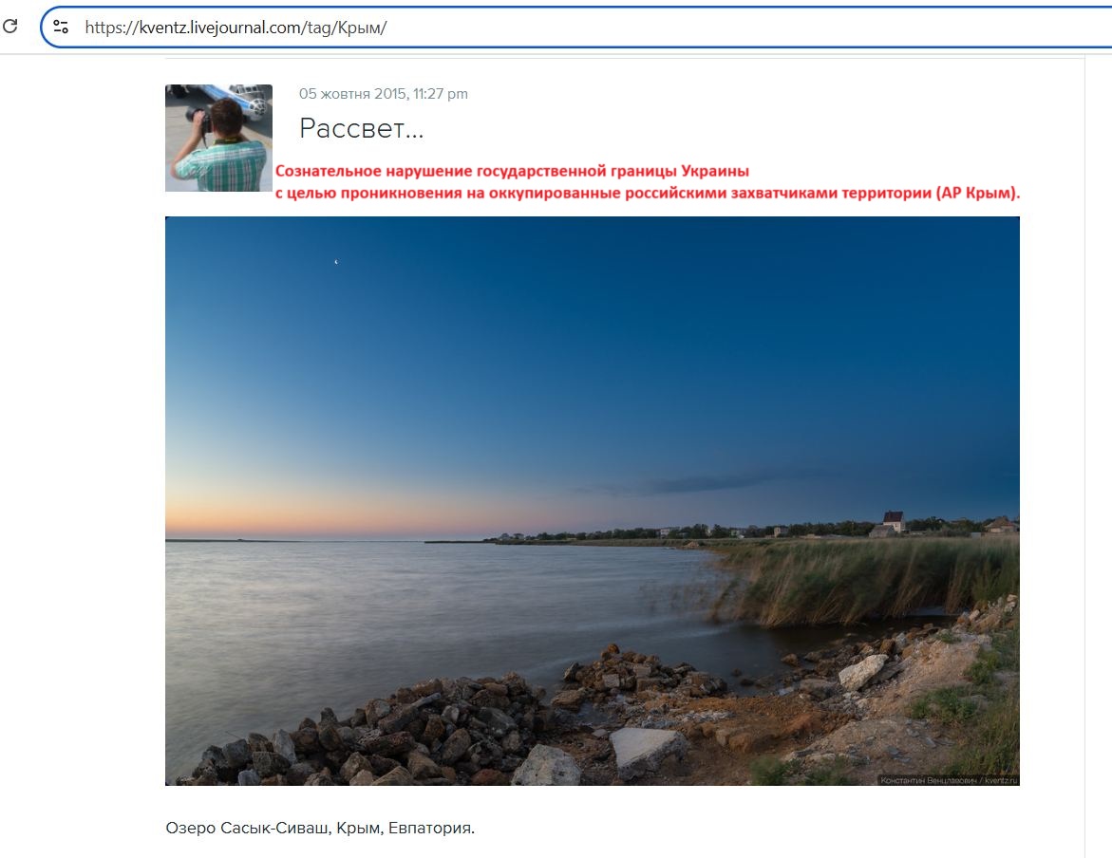Click the red line mentioning АР Крым
This screenshot has width=1112, height=858.
pos(648,193)
